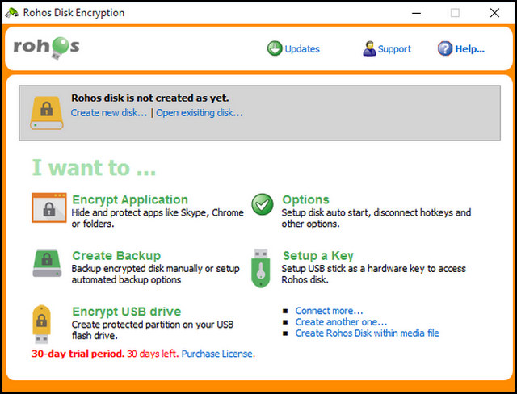Screen dimensions: 517x394
Task: Click Connect more... link
Action: pyautogui.click(x=329, y=311)
